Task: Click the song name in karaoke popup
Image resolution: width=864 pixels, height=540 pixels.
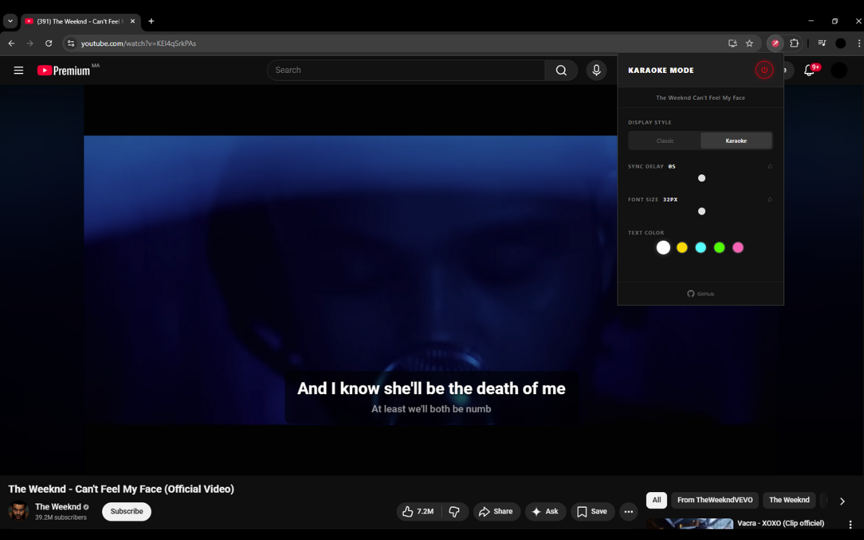Action: click(x=701, y=98)
